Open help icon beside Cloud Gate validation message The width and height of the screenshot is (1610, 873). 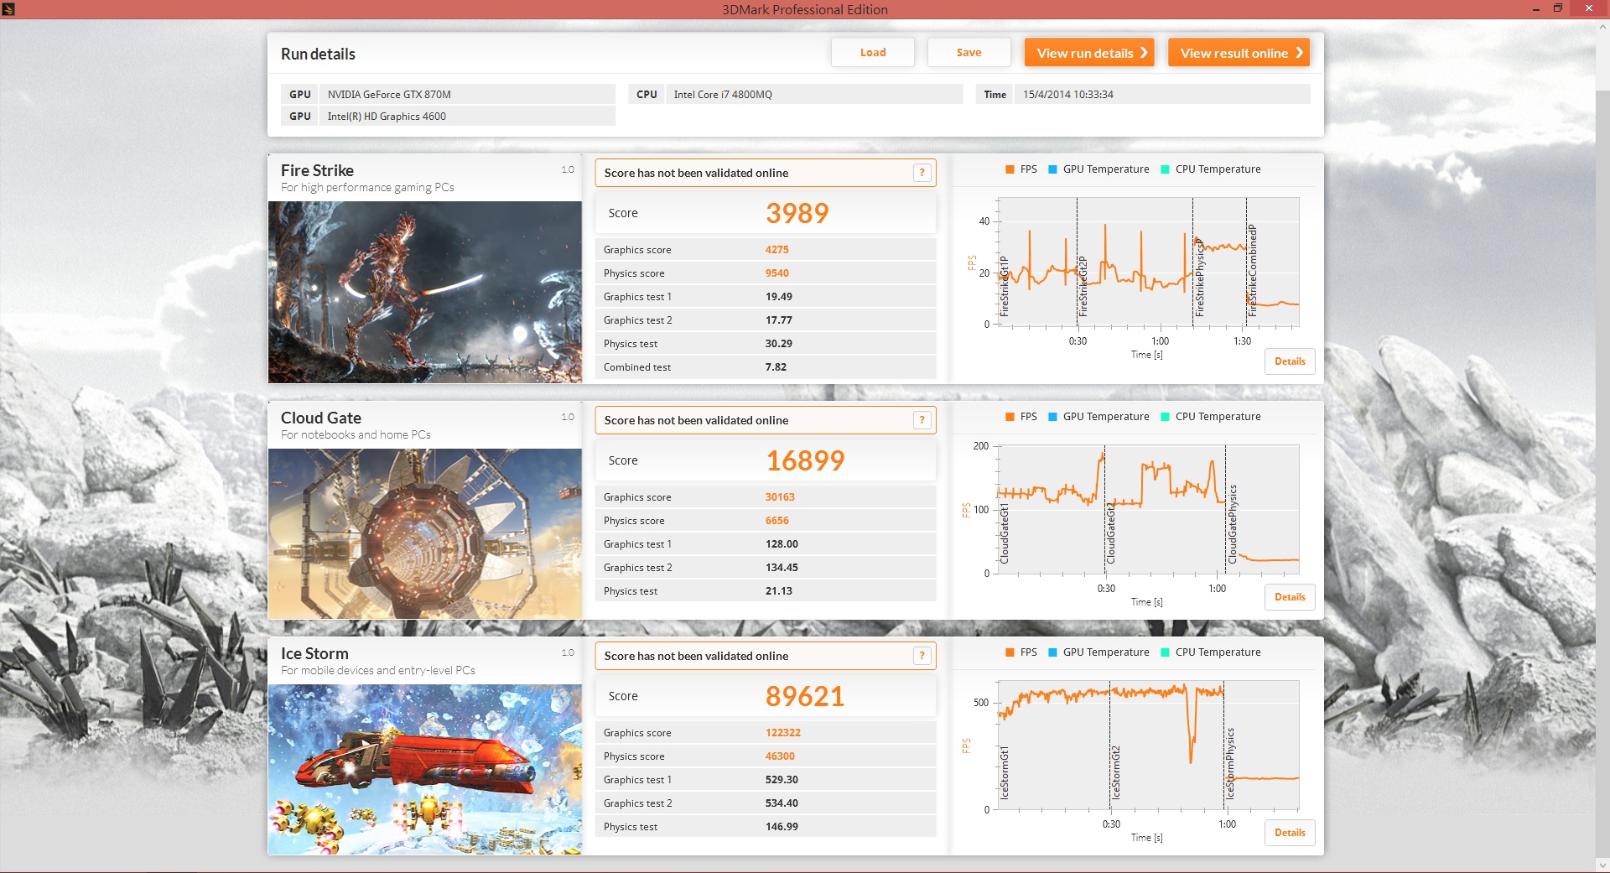(922, 420)
